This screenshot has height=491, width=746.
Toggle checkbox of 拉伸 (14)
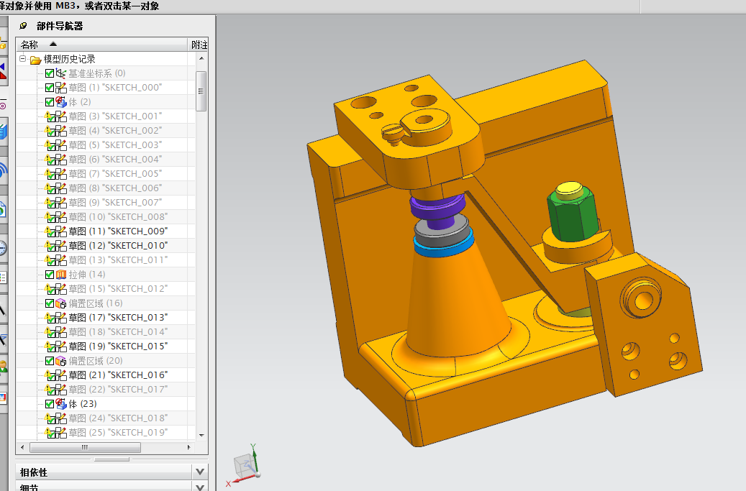pos(50,275)
